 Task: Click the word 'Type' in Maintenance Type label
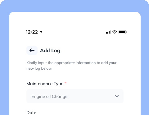click(58, 84)
